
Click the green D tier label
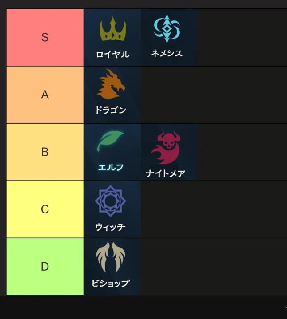pyautogui.click(x=45, y=267)
